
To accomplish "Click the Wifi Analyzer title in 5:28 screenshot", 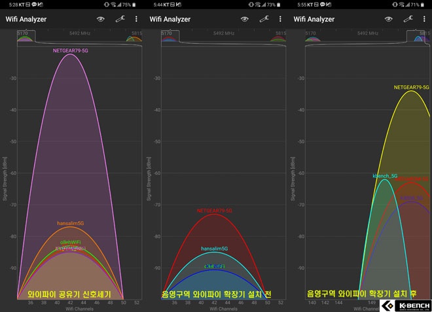I will 26,19.
